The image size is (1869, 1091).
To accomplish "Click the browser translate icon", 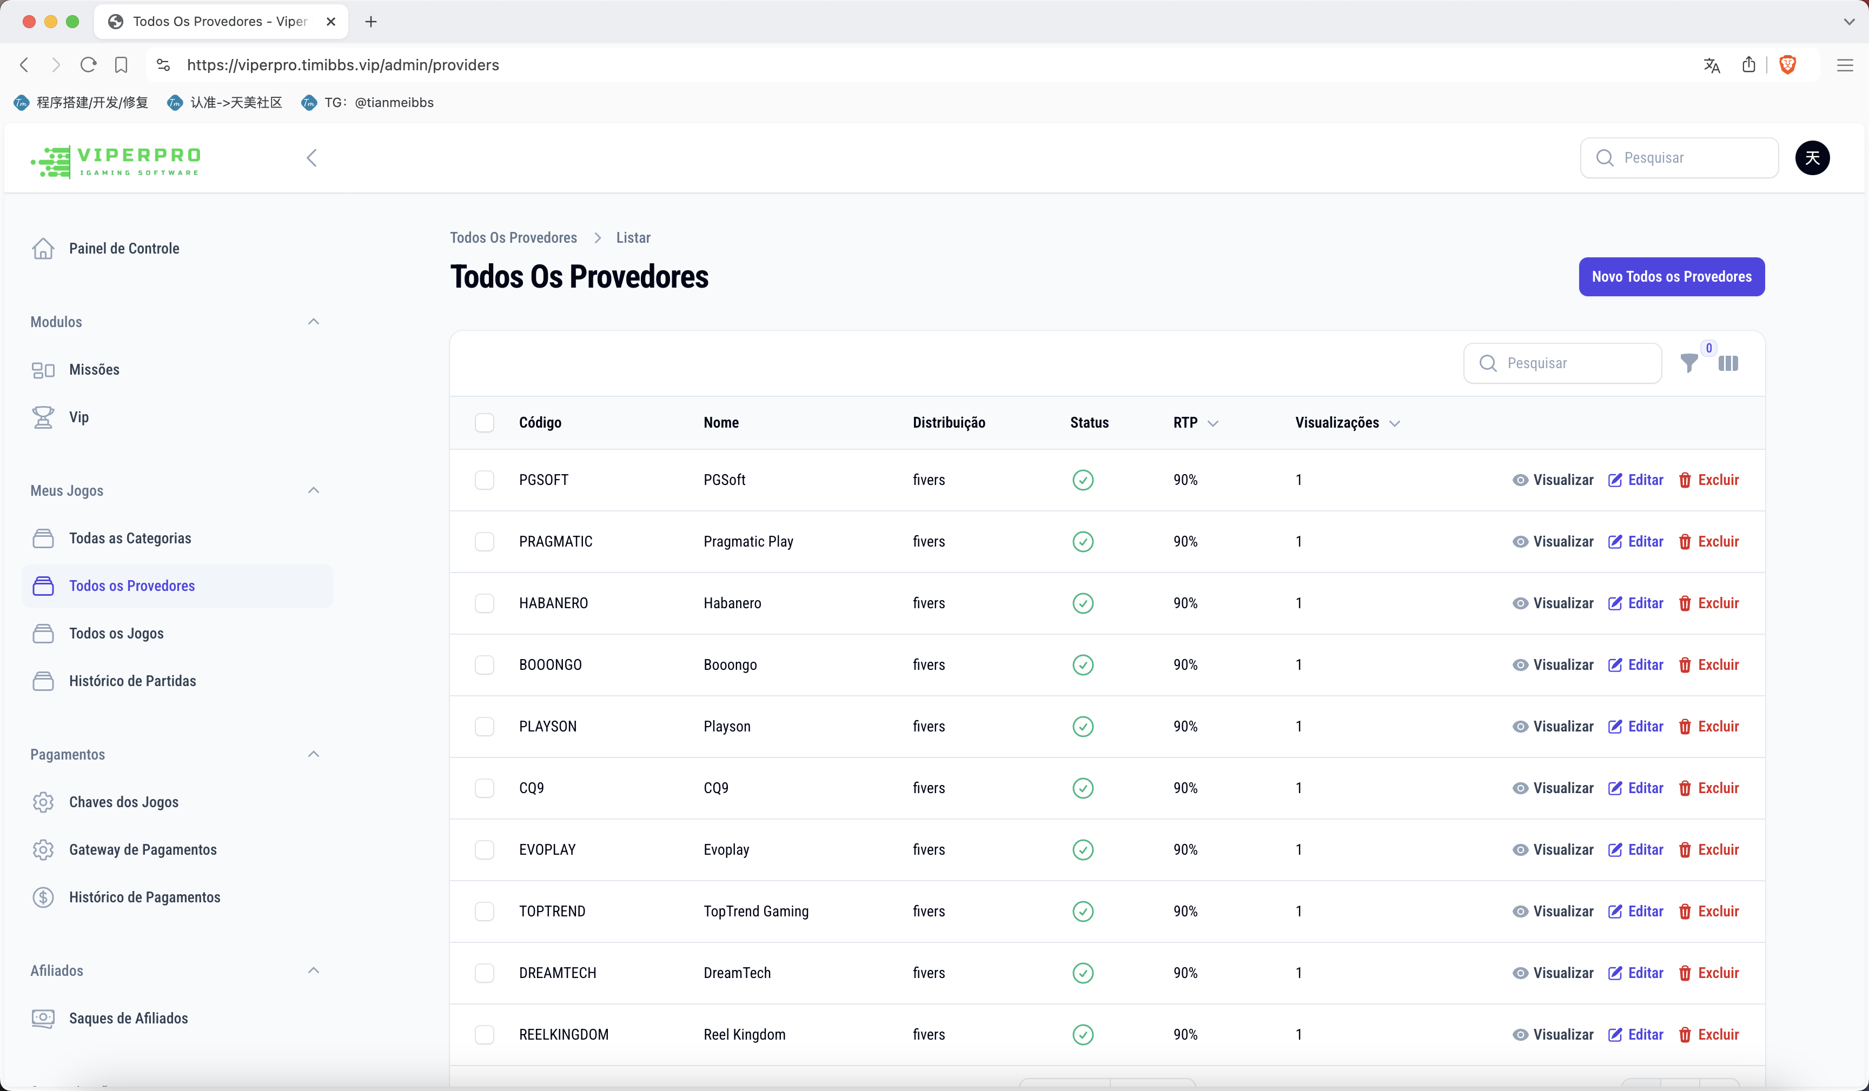I will click(x=1712, y=65).
